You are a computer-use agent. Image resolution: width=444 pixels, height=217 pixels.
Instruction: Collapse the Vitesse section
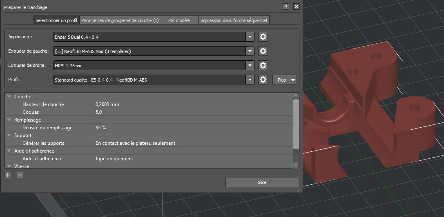9,166
